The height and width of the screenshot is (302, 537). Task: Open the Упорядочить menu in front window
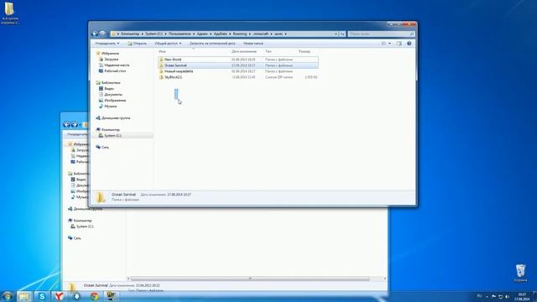(107, 44)
